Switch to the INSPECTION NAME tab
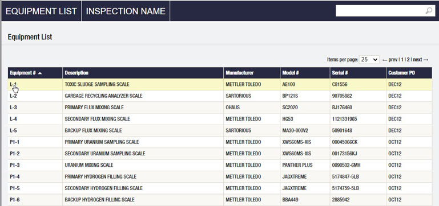The image size is (439, 206). (126, 11)
